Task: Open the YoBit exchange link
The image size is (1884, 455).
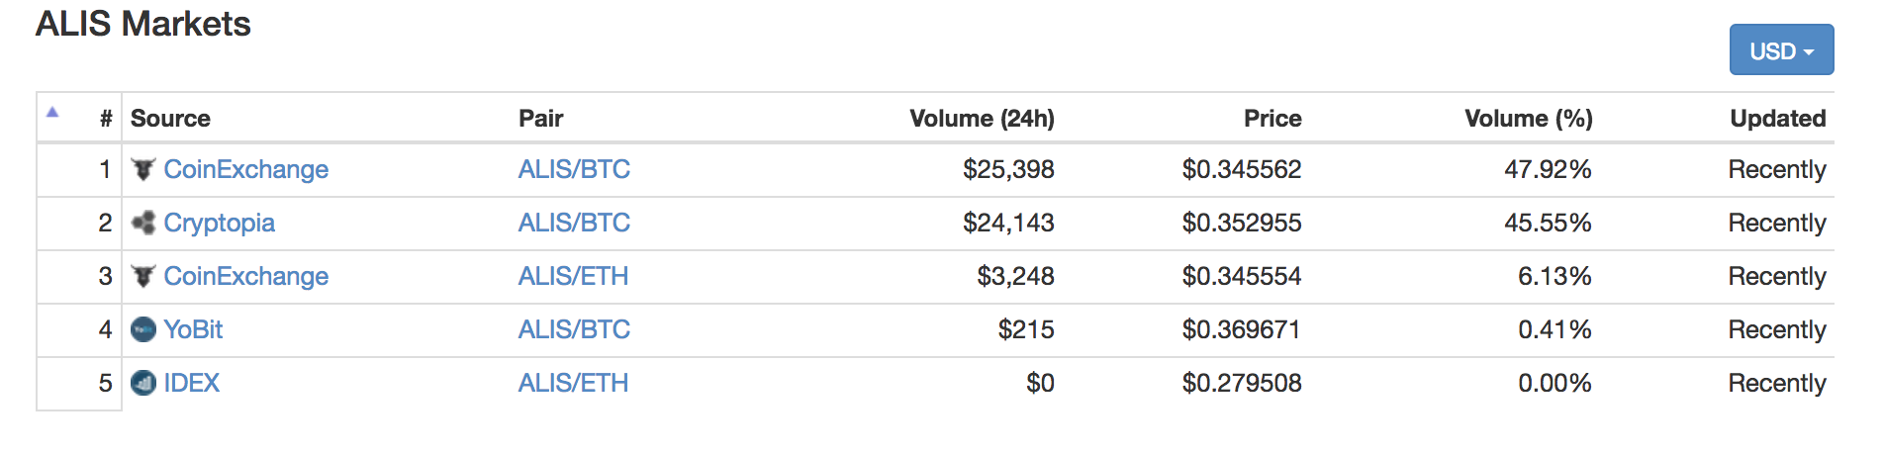Action: pos(193,329)
